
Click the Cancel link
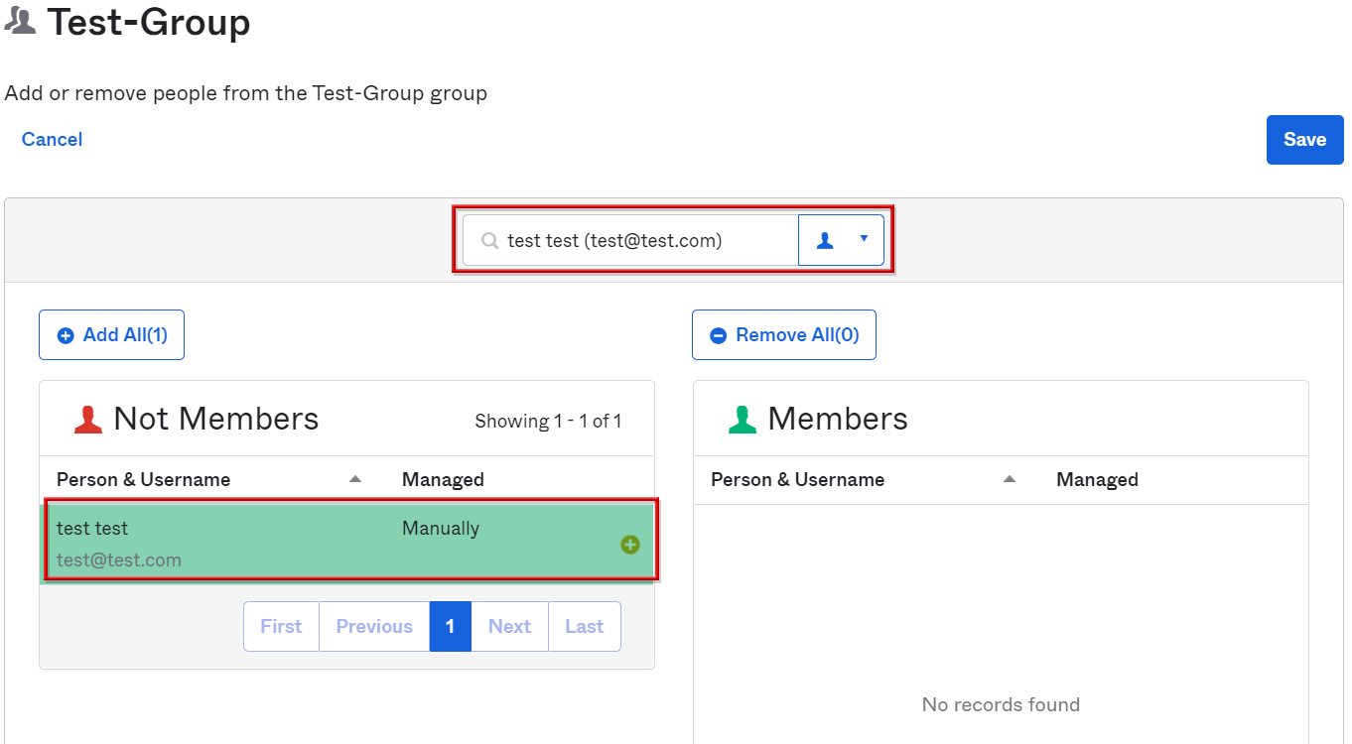[52, 140]
